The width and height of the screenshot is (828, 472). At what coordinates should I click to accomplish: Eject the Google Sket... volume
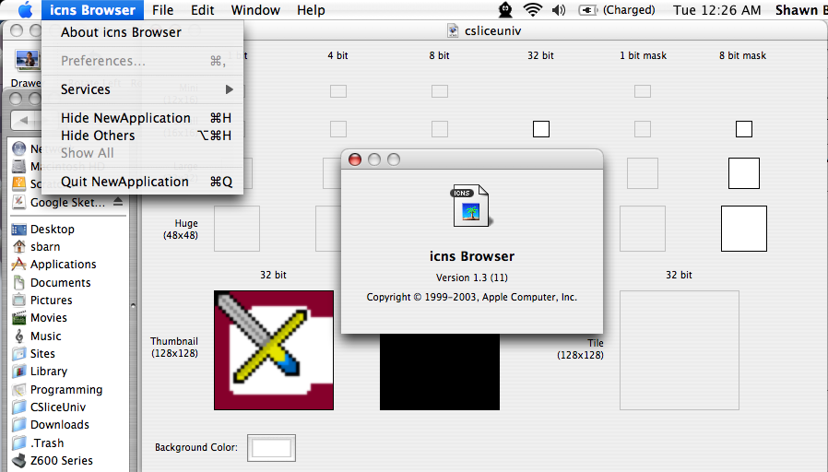tap(118, 202)
